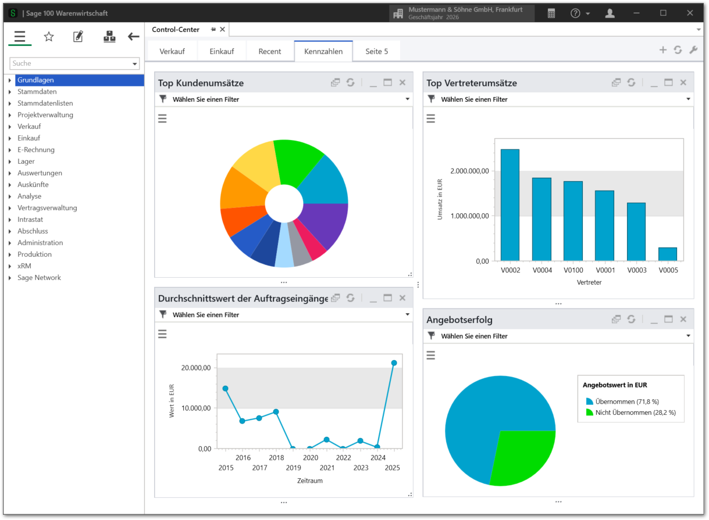Click the plus icon to add dashboard page
Viewport: 709px width, 520px height.
pos(662,50)
